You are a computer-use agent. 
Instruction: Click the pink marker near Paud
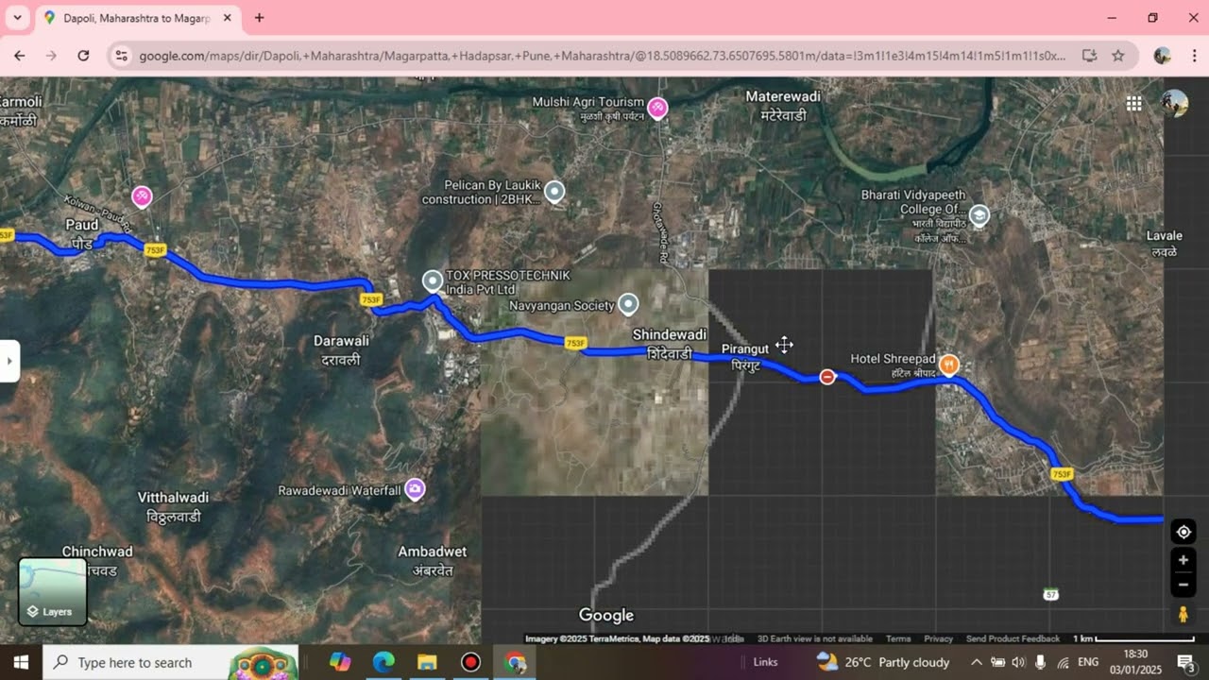pyautogui.click(x=142, y=196)
